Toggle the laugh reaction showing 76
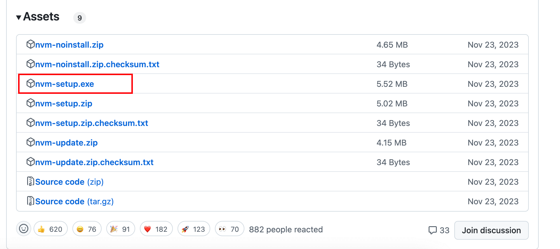Screen dimensions: 560x249 pyautogui.click(x=87, y=229)
